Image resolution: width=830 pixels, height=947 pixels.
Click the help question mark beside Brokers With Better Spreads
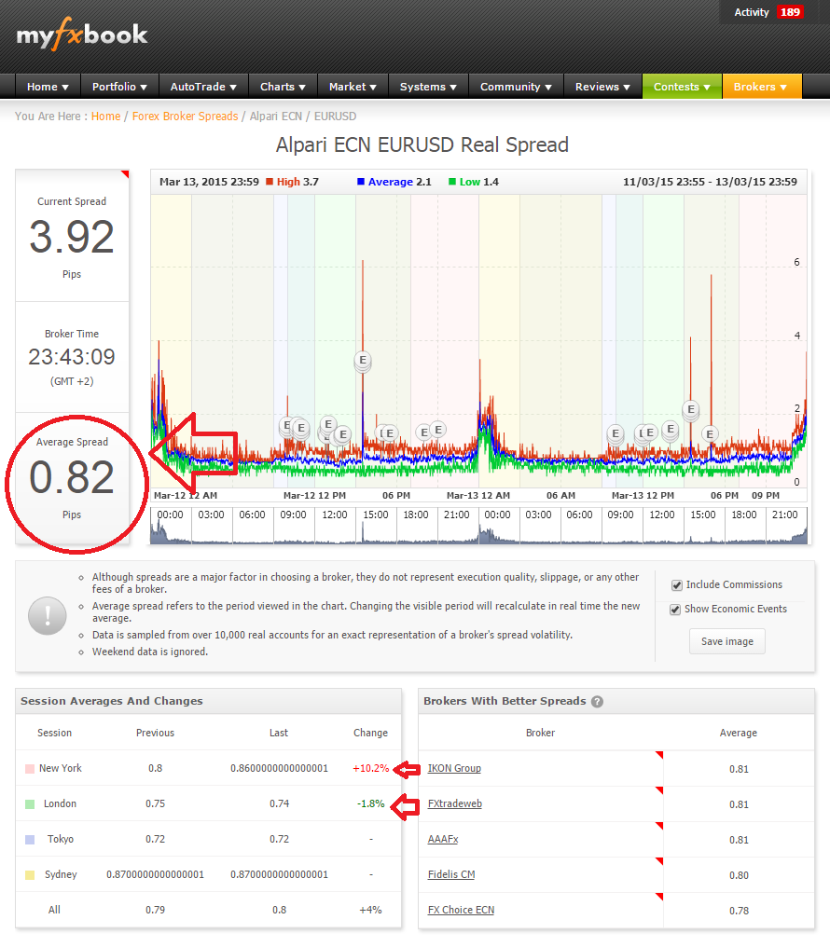[x=597, y=701]
